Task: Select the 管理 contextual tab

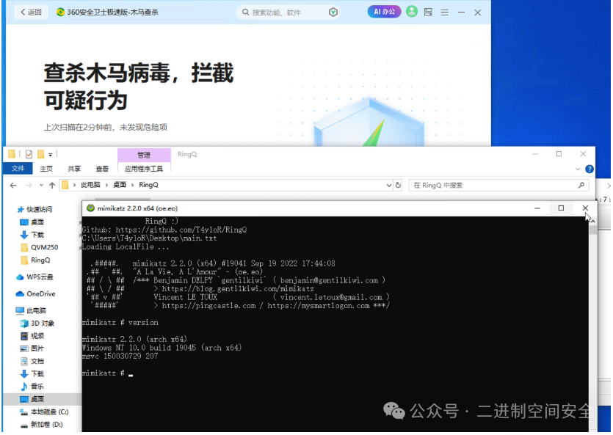Action: 144,155
